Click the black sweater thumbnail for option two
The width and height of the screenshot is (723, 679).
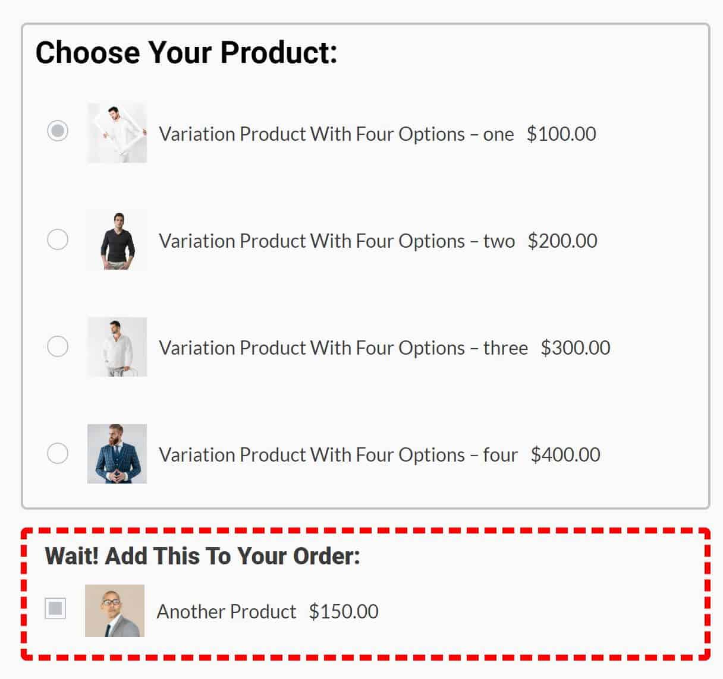click(x=117, y=240)
